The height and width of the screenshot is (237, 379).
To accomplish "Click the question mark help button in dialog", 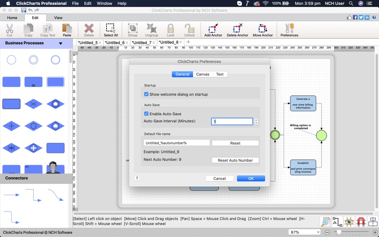I will click(x=137, y=178).
